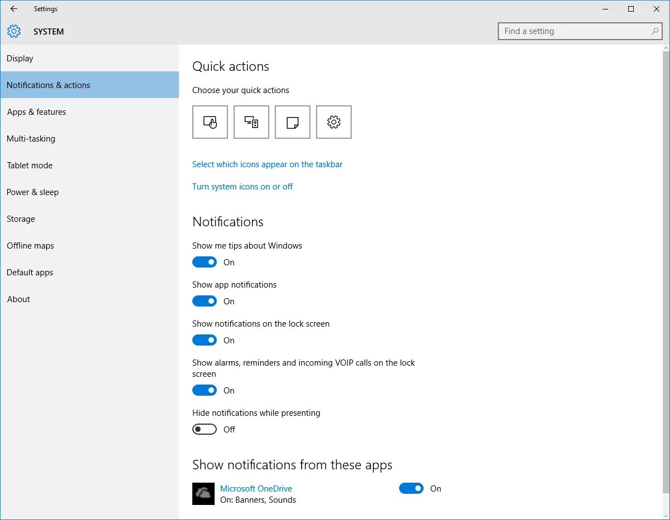Click the Microsoft OneDrive cloud app icon

(203, 494)
